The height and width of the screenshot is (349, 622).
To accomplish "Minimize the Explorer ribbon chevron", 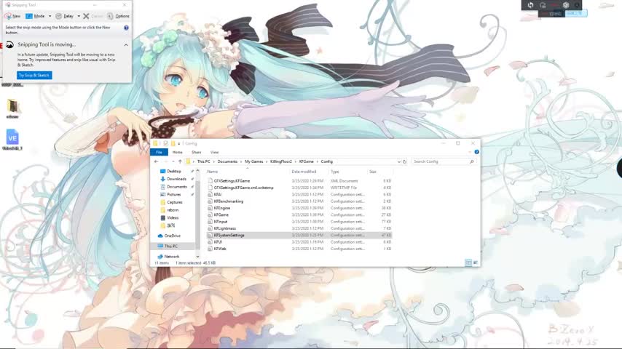I will pos(470,152).
